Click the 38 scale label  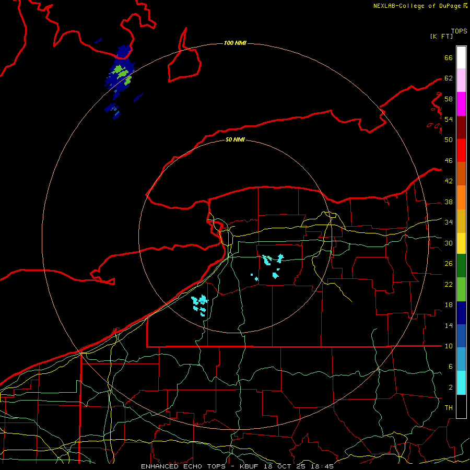tap(449, 202)
